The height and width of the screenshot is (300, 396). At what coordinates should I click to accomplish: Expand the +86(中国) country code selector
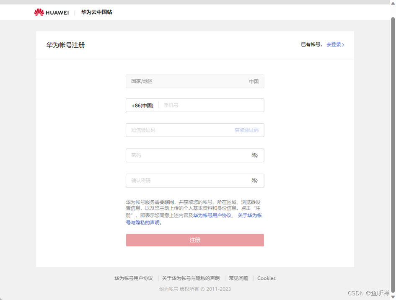click(x=142, y=106)
